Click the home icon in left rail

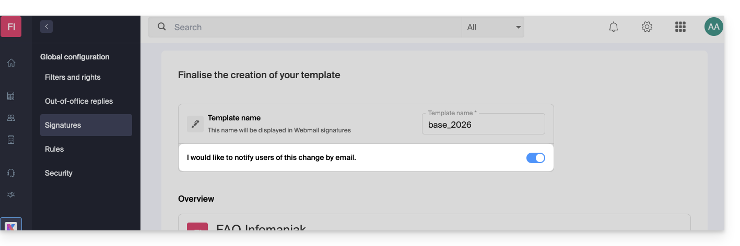(11, 63)
